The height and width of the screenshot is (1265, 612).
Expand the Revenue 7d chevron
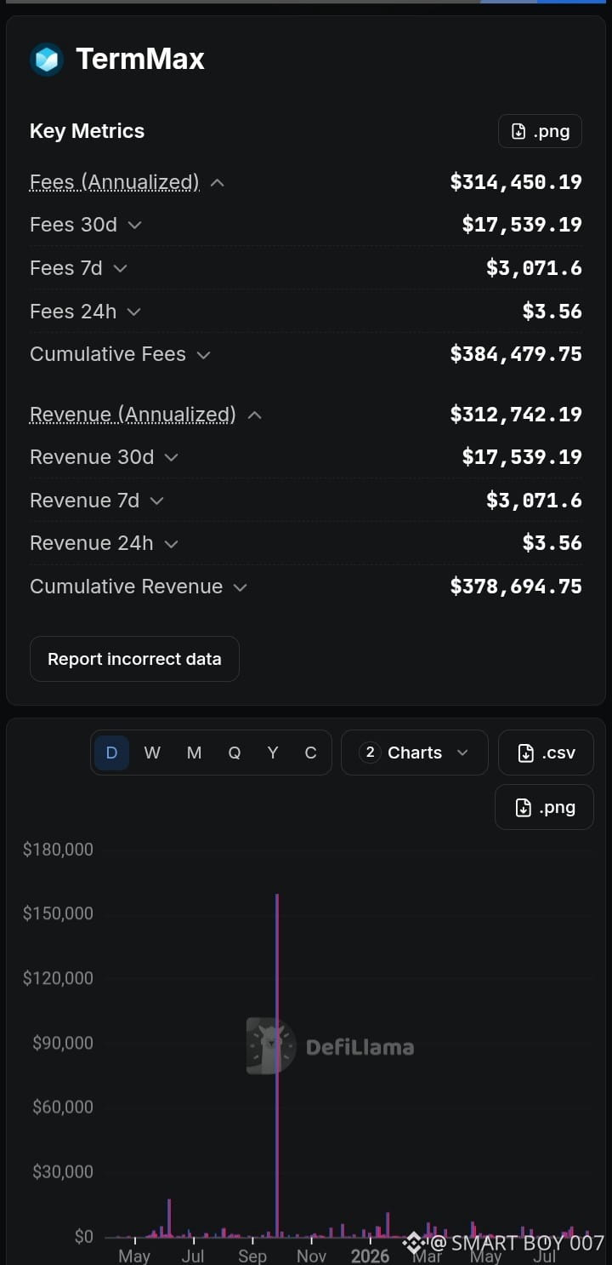(156, 501)
